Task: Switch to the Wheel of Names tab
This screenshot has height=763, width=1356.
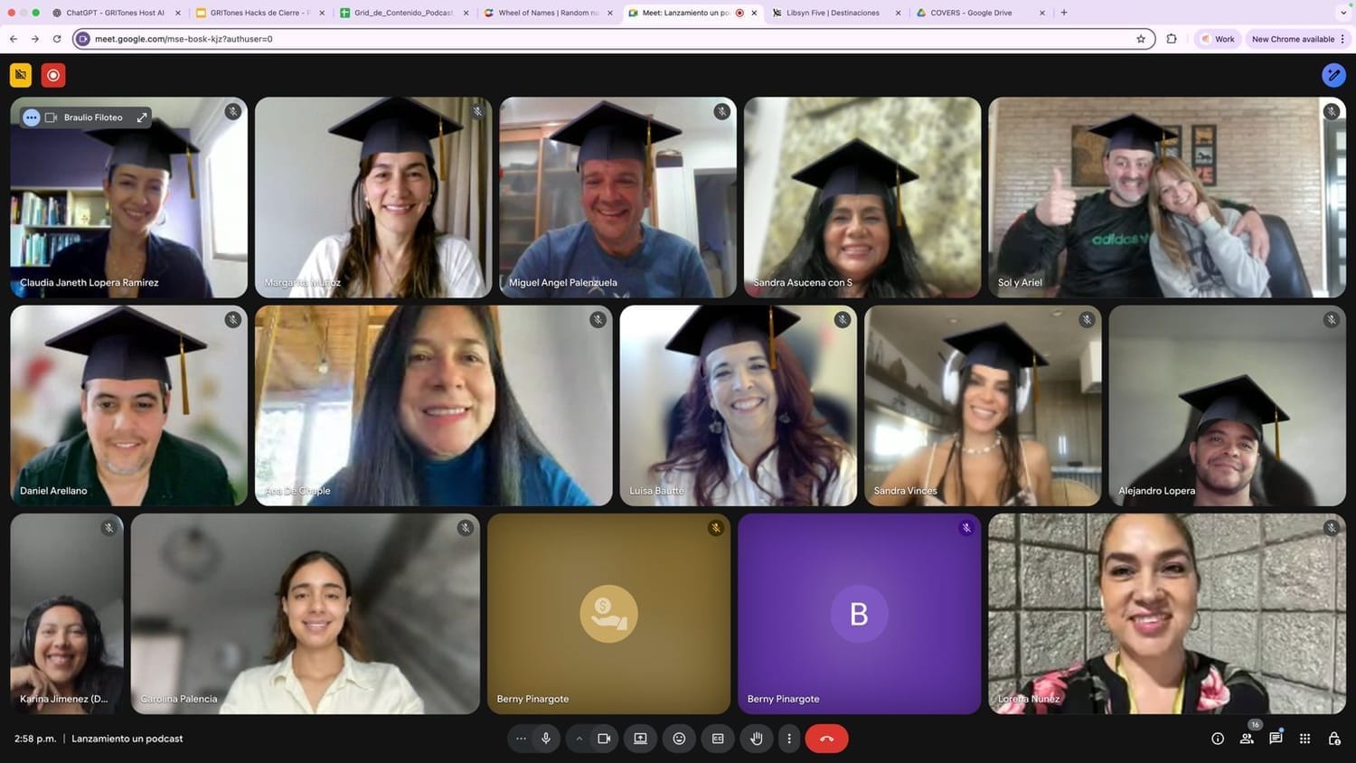Action: tap(549, 13)
